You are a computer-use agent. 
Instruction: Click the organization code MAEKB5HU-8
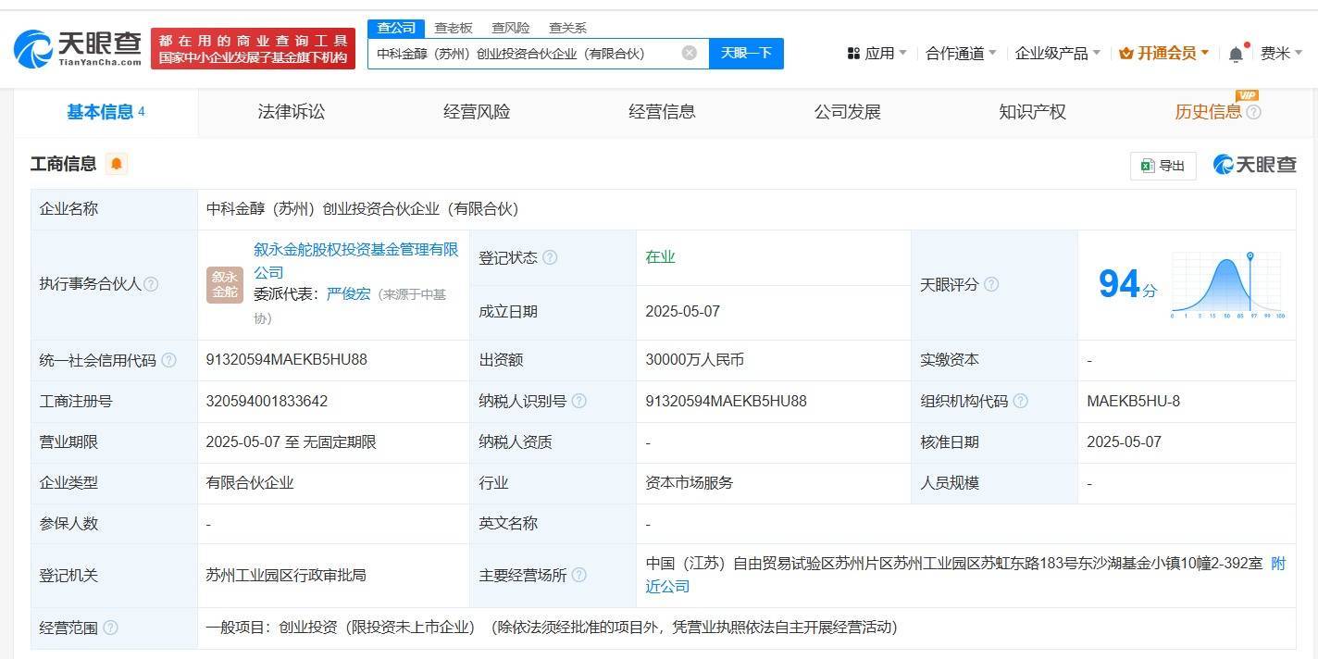click(x=1134, y=401)
